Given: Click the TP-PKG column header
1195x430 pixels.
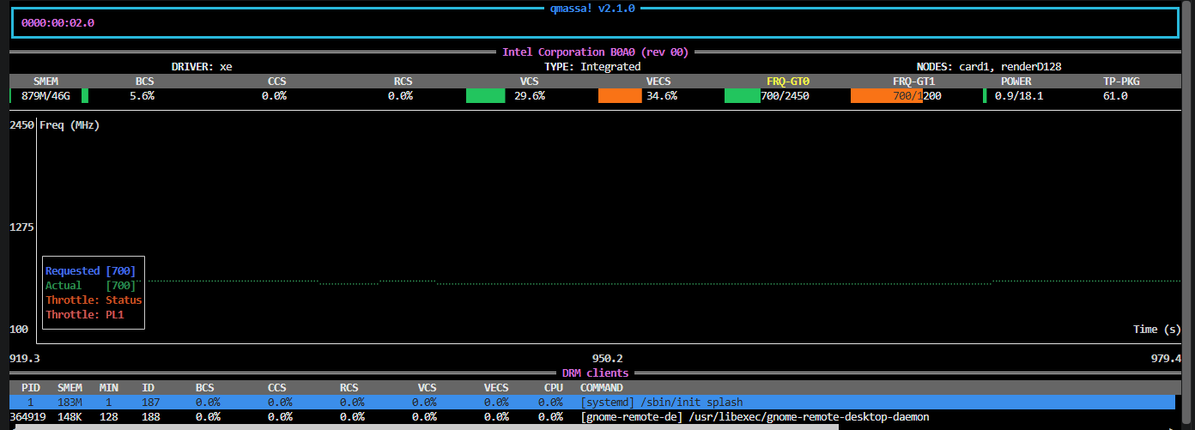Looking at the screenshot, I should pos(1121,82).
